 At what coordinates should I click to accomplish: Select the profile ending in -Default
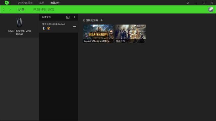[x=58, y=26]
